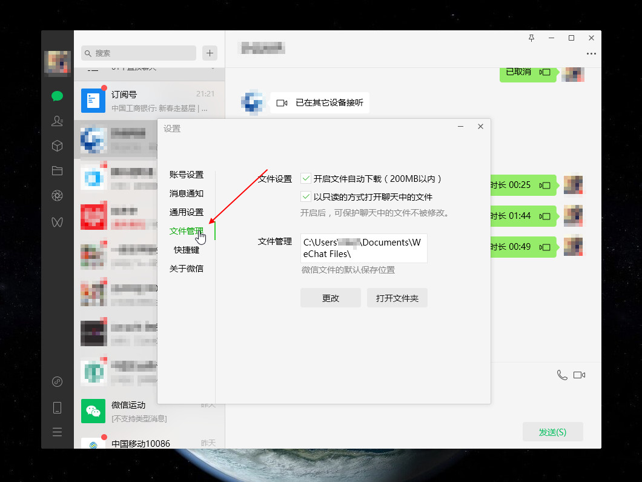Select 账号设置 in settings menu
Screen dimensions: 642x482
(187, 175)
